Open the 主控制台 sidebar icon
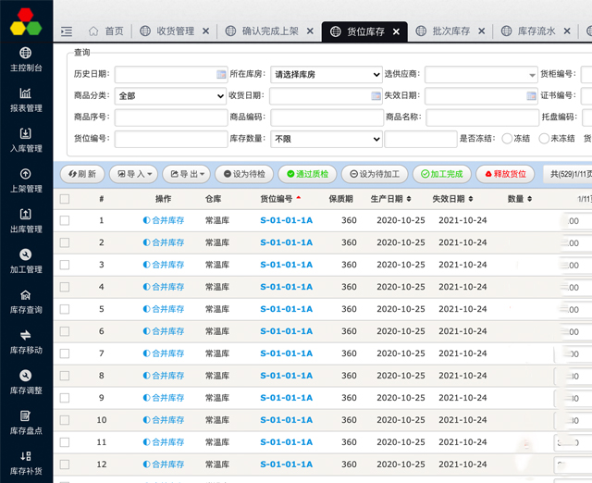592x483 pixels. [26, 59]
